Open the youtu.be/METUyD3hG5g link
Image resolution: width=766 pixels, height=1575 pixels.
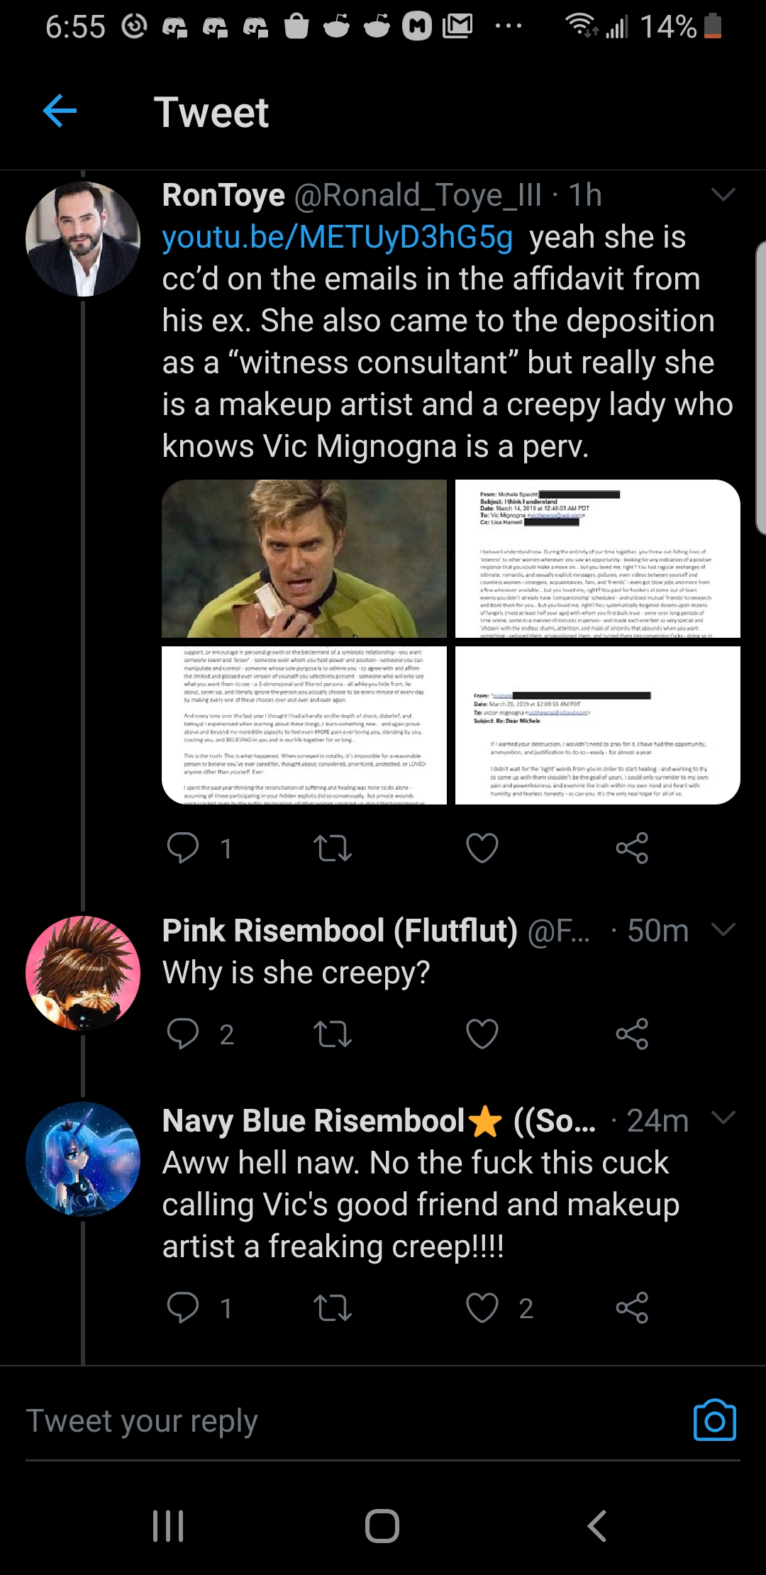(337, 237)
